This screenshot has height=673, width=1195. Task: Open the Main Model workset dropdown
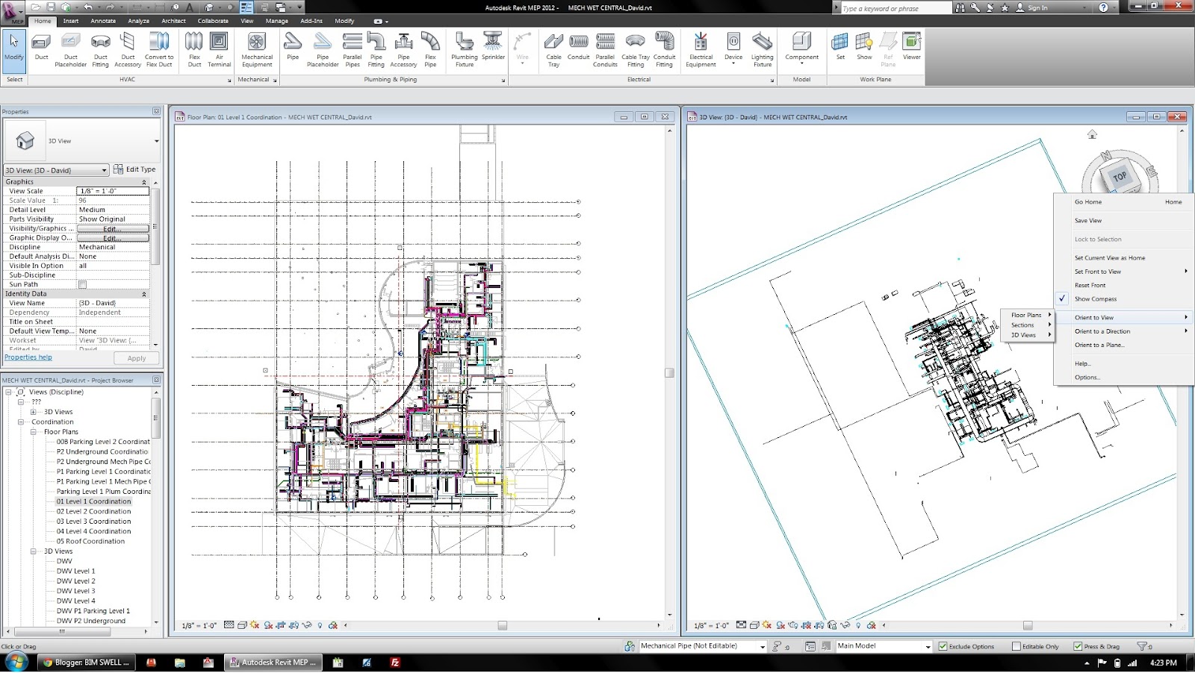(x=928, y=646)
